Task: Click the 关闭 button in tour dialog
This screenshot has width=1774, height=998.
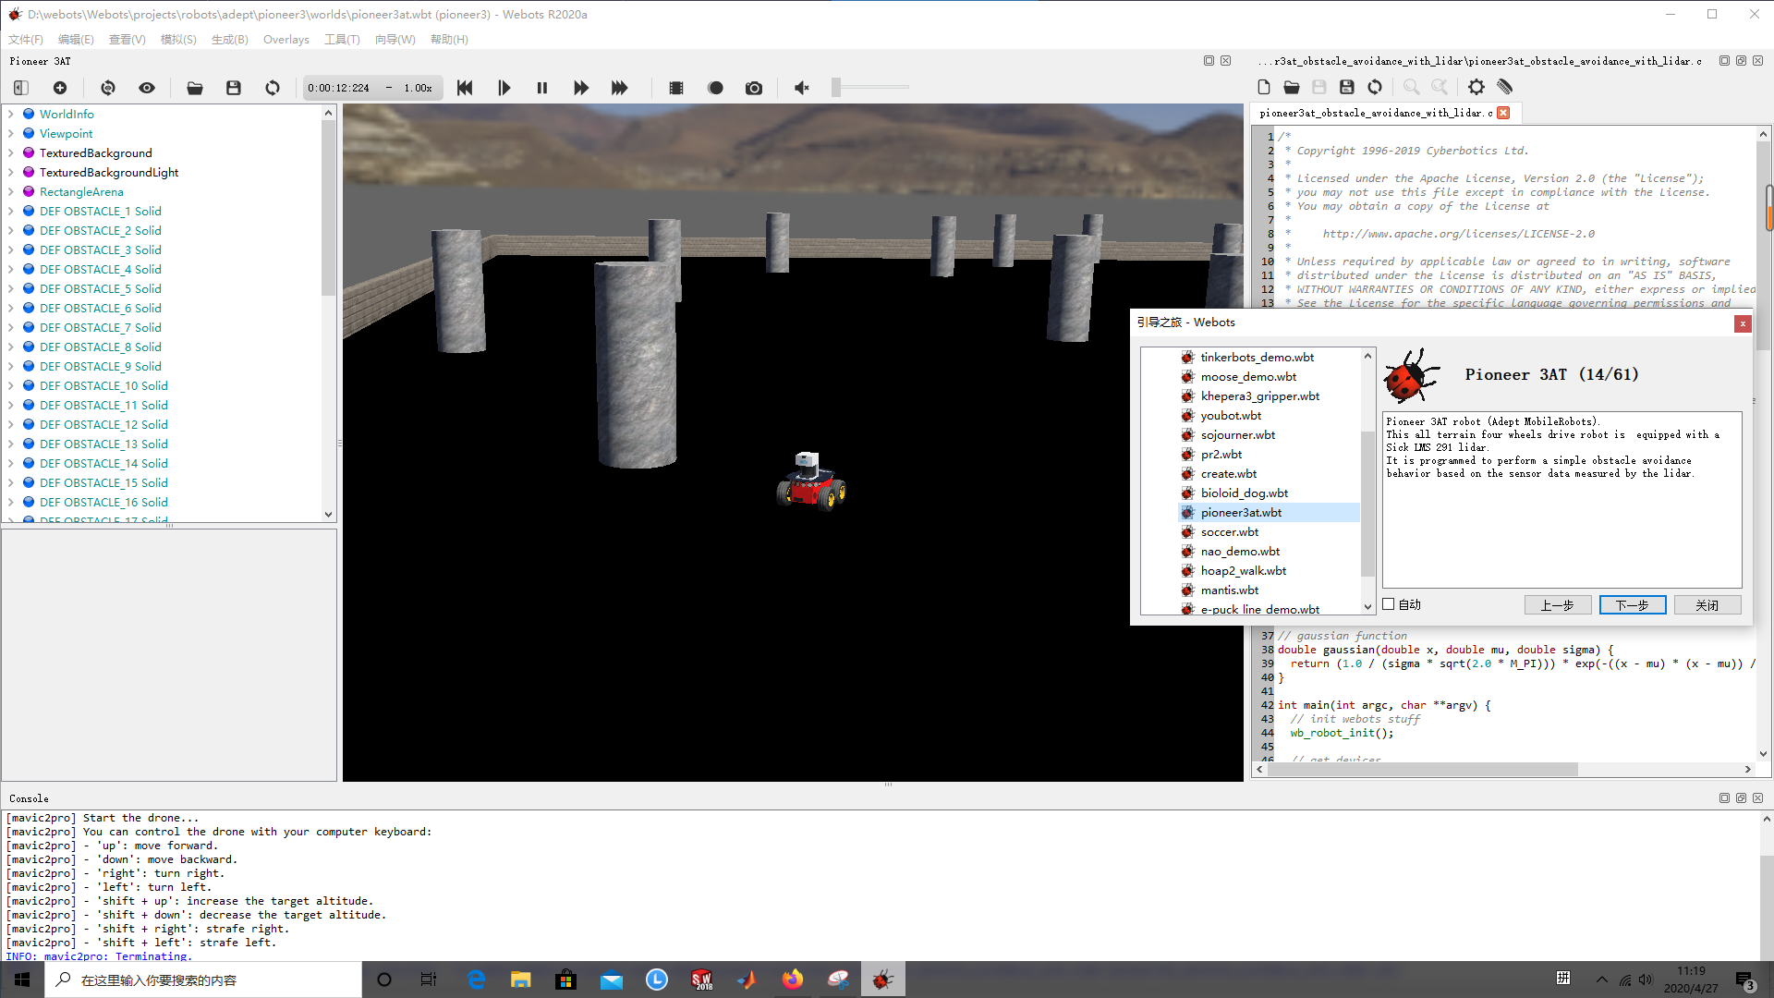Action: (x=1707, y=605)
